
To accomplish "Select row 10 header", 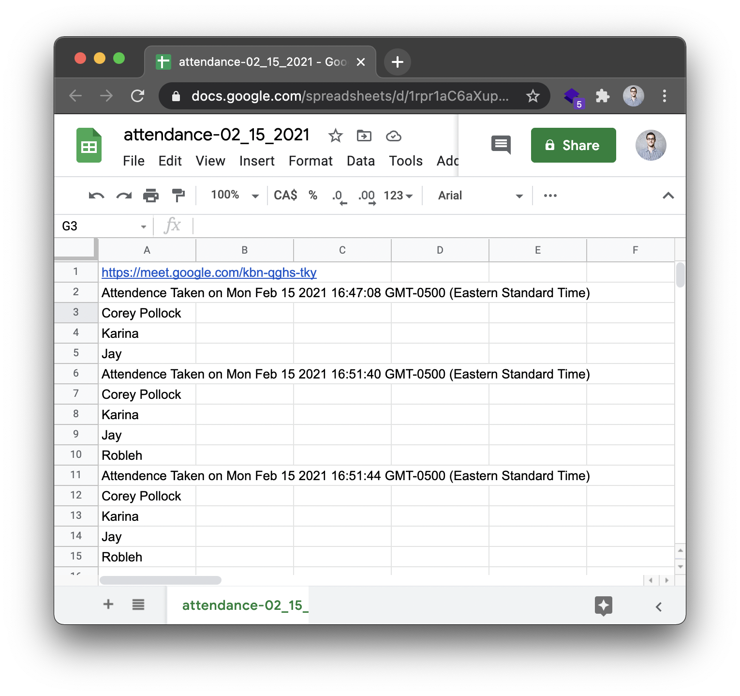I will click(x=76, y=454).
